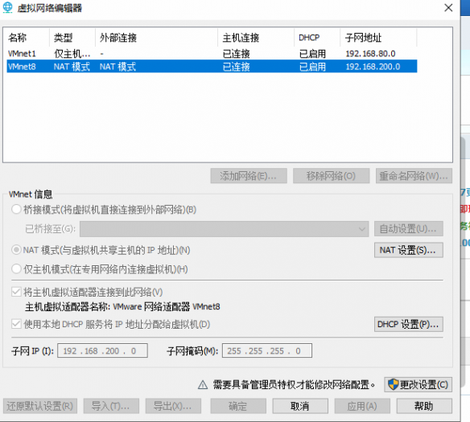Open NAT 设置 dialog

[x=409, y=250]
